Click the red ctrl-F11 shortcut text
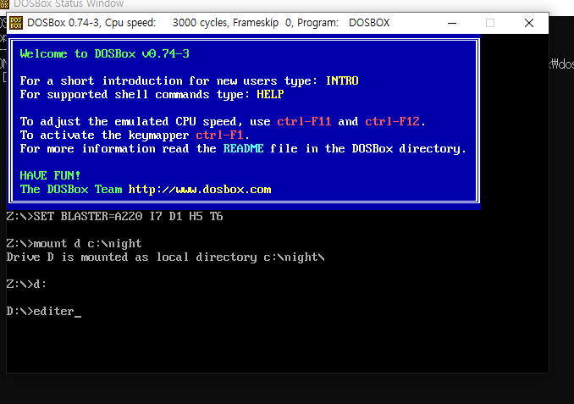Image resolution: width=574 pixels, height=404 pixels. coord(304,121)
